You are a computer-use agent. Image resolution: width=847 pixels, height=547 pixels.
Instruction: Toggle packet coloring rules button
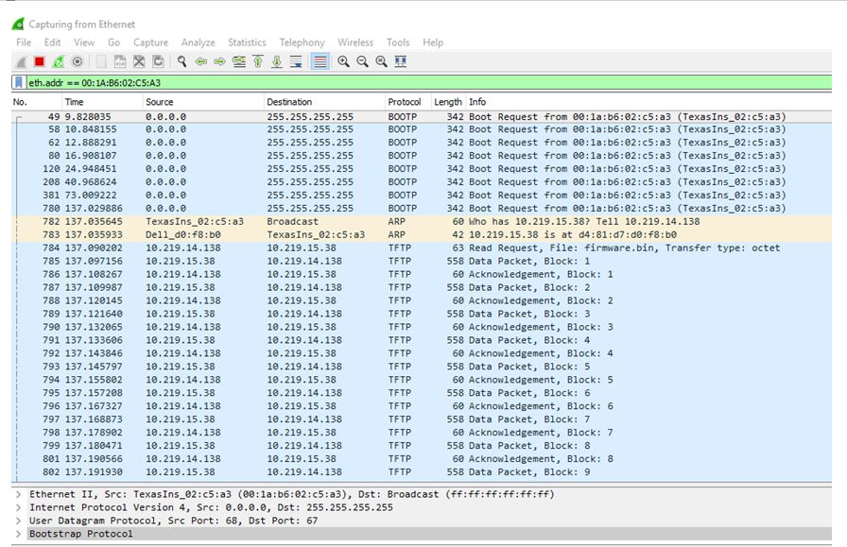tap(320, 61)
